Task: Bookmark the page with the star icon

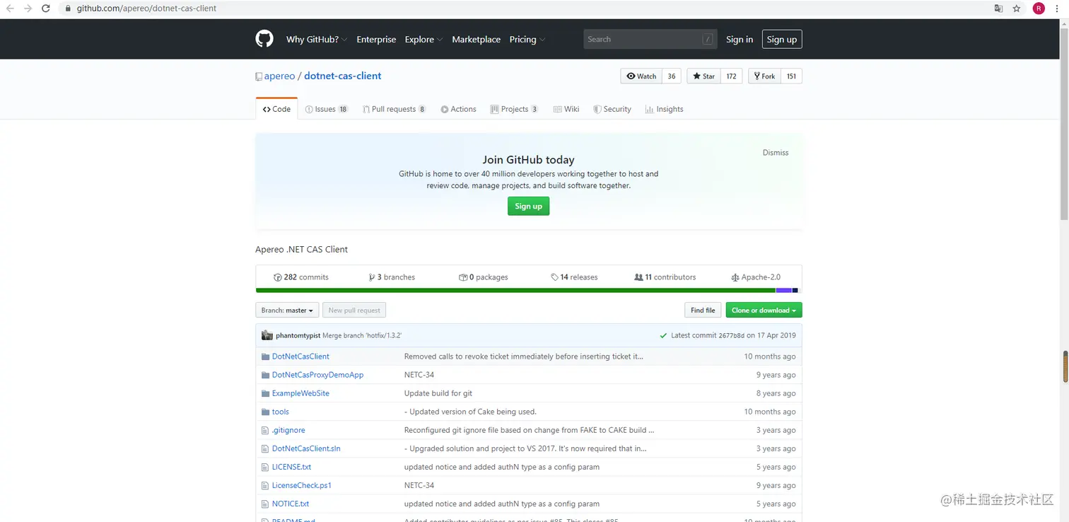Action: click(x=1017, y=8)
